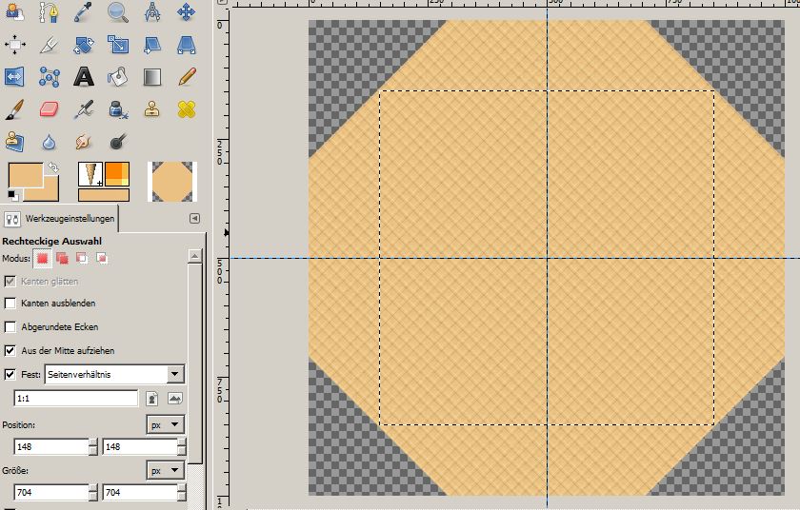
Task: Select the Text tool
Action: click(83, 77)
